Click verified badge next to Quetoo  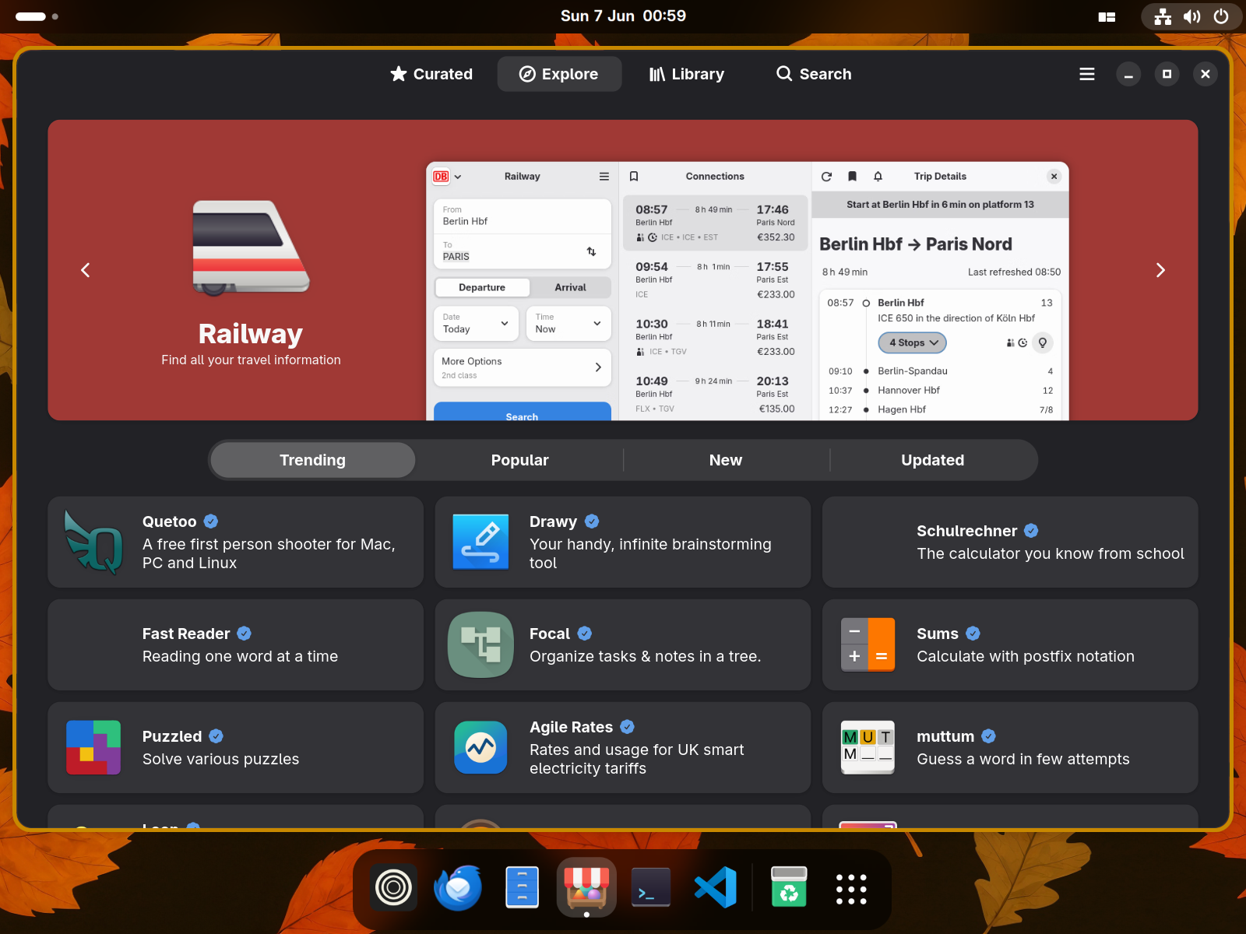pos(211,521)
